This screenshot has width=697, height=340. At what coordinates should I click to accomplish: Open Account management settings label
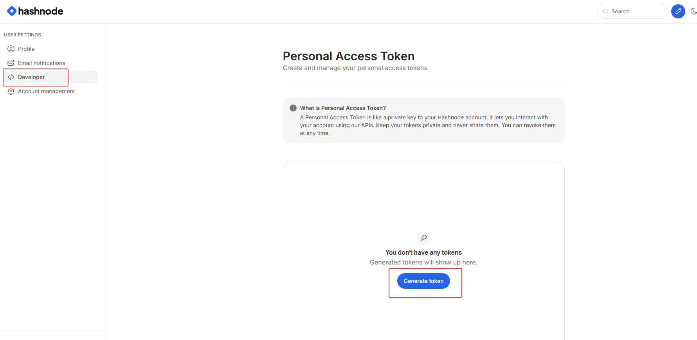coord(46,91)
